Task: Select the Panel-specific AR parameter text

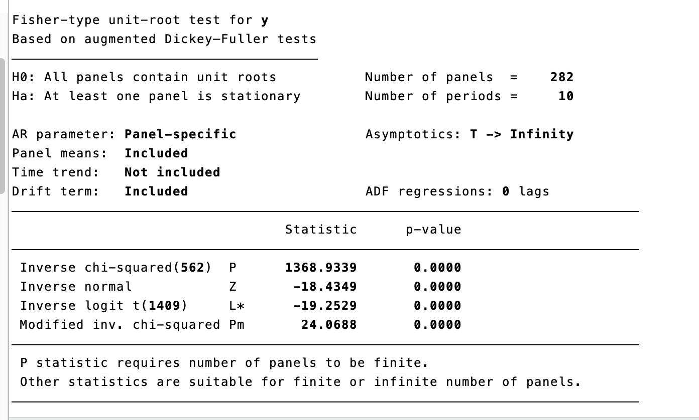Action: [180, 134]
